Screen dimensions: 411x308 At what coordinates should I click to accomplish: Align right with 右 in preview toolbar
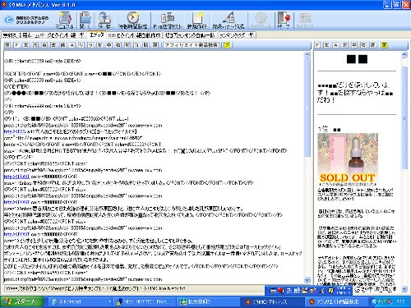pos(363,45)
